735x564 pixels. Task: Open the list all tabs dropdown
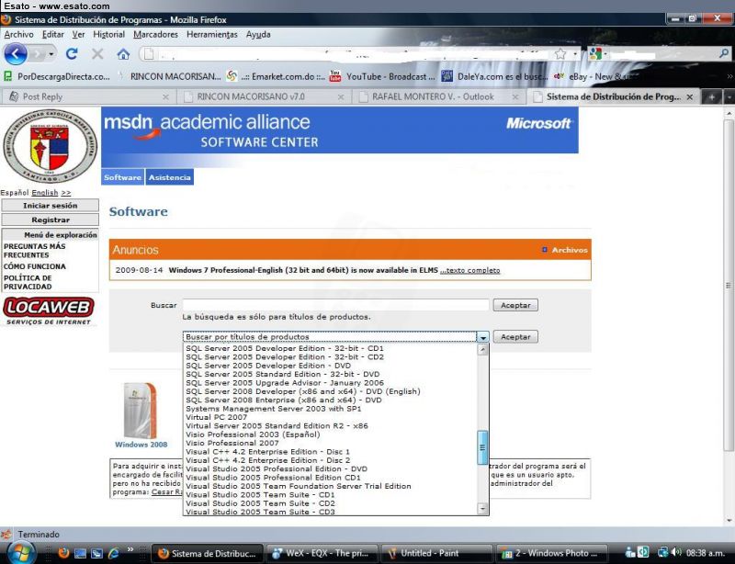[x=729, y=97]
